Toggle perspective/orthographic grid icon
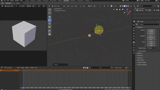Viewport: 160px width, 90px height. [x=114, y=9]
